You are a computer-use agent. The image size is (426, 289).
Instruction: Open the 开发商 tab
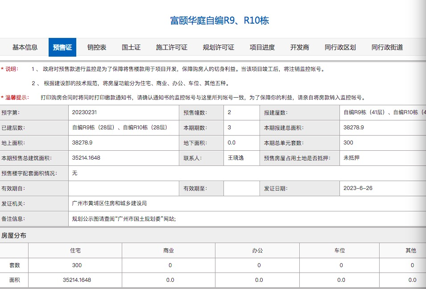click(300, 47)
